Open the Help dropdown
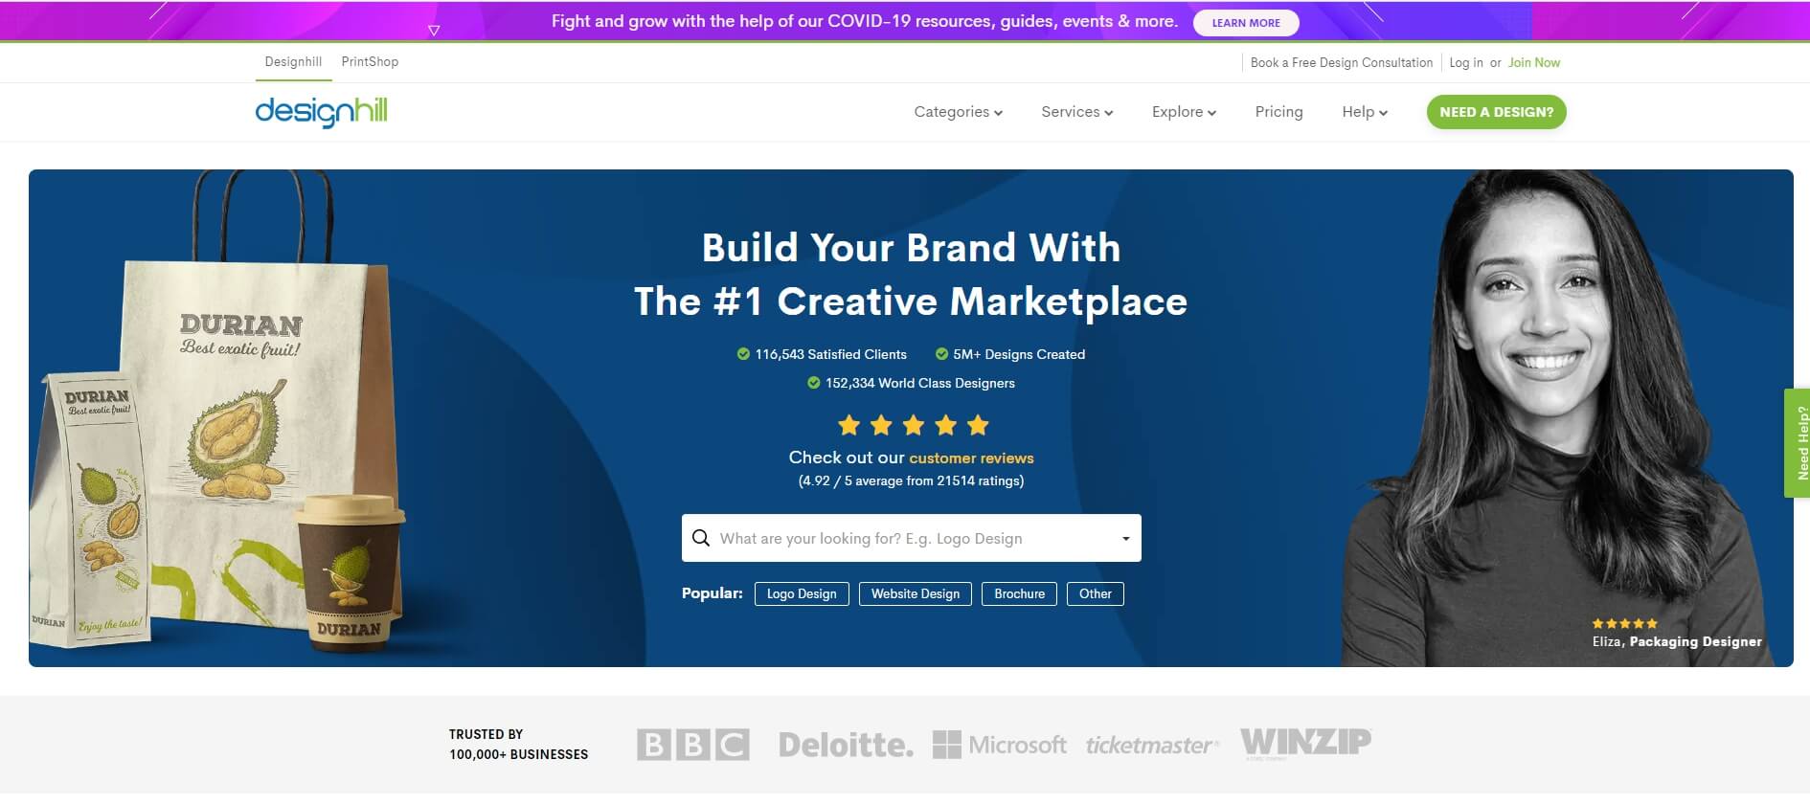 point(1364,112)
